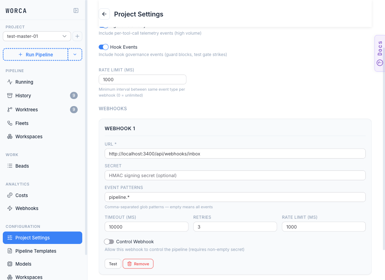
Task: Go back using the arrow button
Action: [104, 14]
